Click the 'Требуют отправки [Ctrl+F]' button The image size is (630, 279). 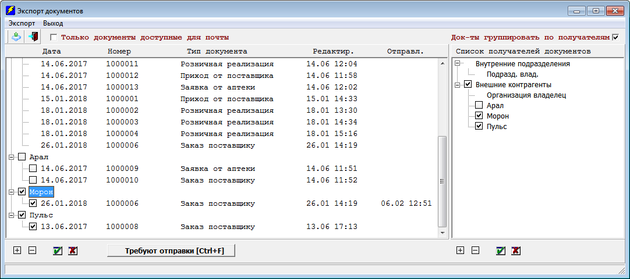click(x=171, y=251)
